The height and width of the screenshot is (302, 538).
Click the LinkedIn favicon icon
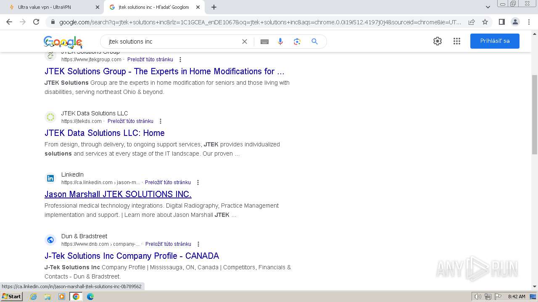click(x=50, y=178)
